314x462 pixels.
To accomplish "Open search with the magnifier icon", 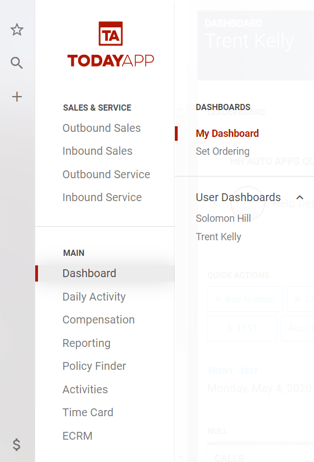I will [17, 63].
